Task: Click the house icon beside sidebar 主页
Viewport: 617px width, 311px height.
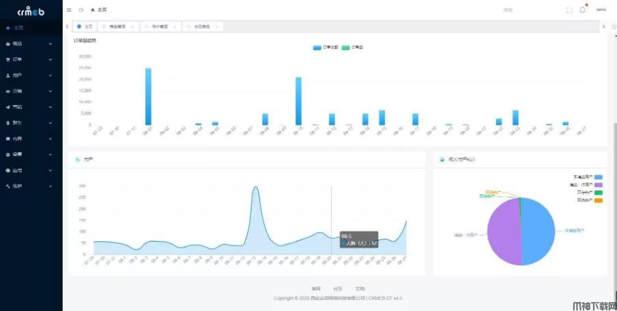Action: (8, 28)
